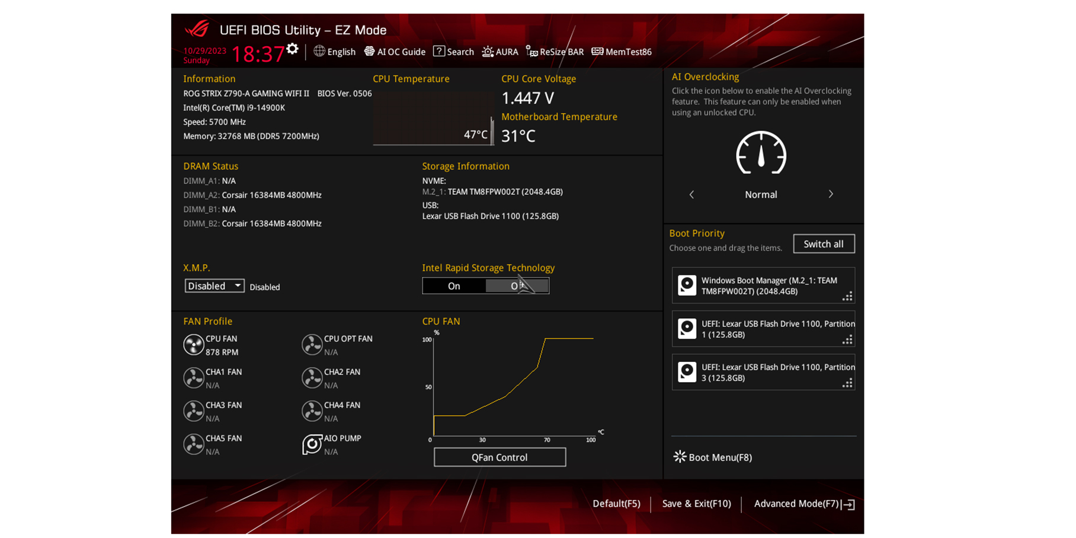Select Lexar USB Partition 3 boot entry
1076x538 pixels.
point(763,372)
